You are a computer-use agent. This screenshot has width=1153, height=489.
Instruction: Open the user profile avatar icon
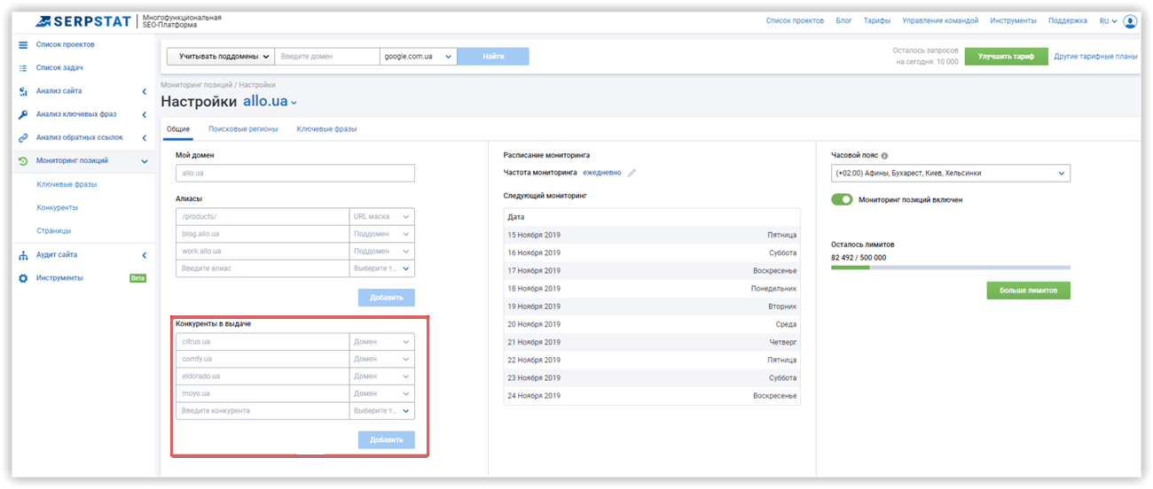(x=1130, y=21)
